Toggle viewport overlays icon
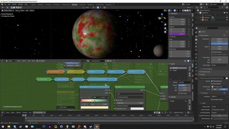Image resolution: width=229 pixels, height=129 pixels. 175,10
